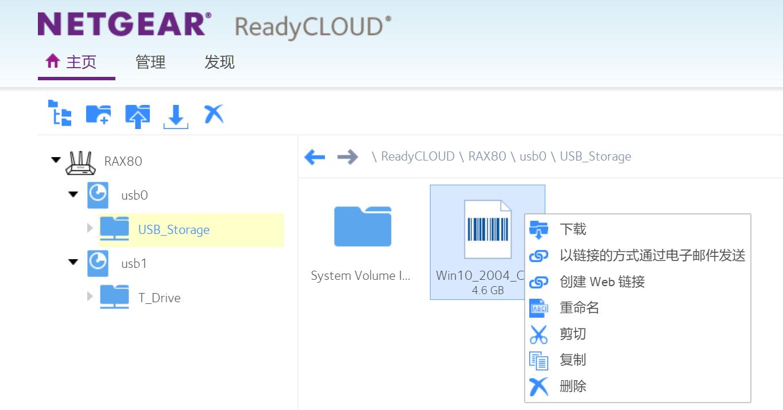Click RAX80 in the breadcrumb path
The width and height of the screenshot is (783, 410).
487,157
